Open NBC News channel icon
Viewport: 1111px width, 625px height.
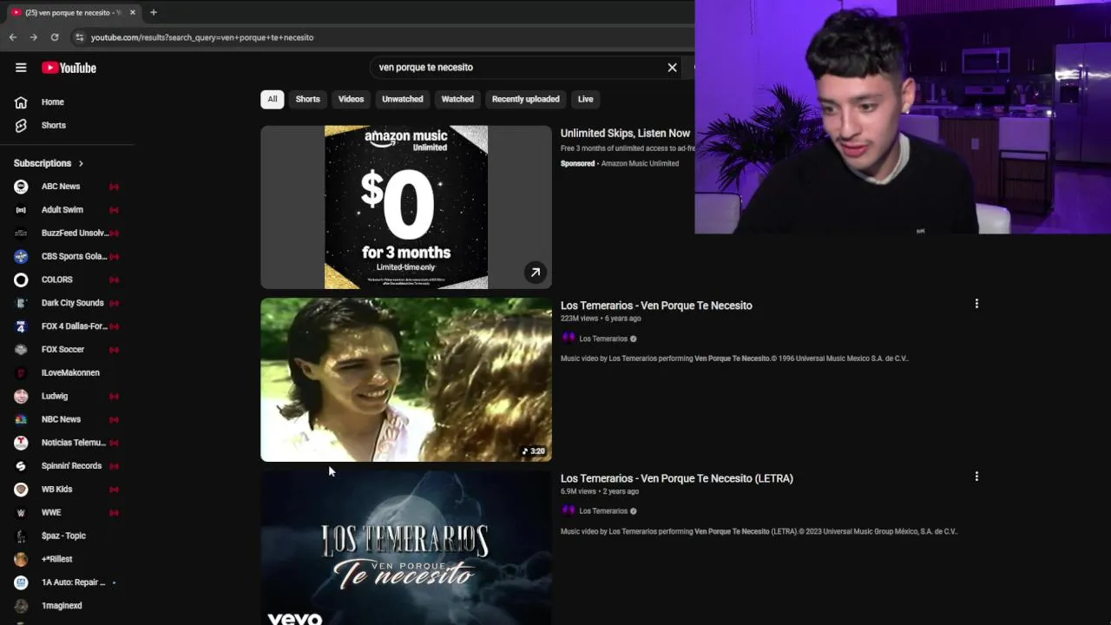tap(21, 419)
